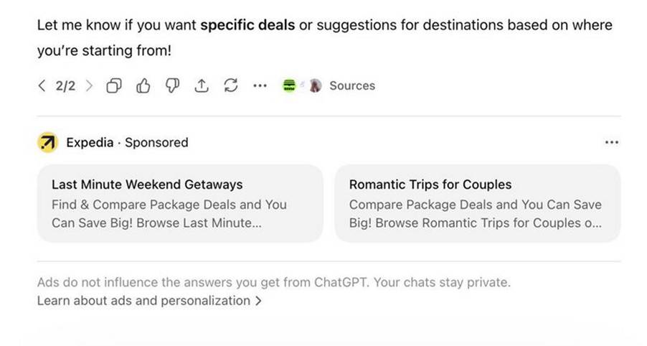This screenshot has height=346, width=647.
Task: Share this response with the upload icon
Action: click(202, 86)
